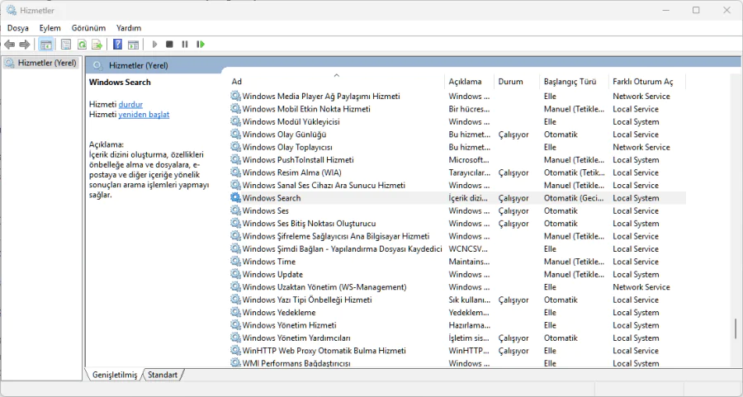Toggle the Action Pane toolbar icon
Viewport: 743px width, 397px height.
[134, 45]
